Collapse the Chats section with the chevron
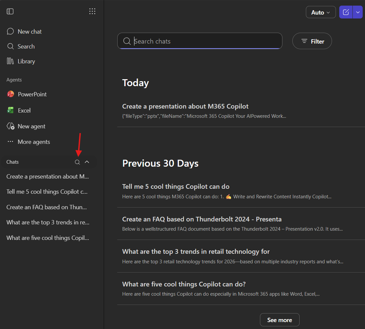 (x=87, y=162)
